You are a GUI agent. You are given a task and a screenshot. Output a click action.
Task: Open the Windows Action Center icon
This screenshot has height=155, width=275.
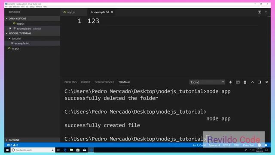point(266,150)
